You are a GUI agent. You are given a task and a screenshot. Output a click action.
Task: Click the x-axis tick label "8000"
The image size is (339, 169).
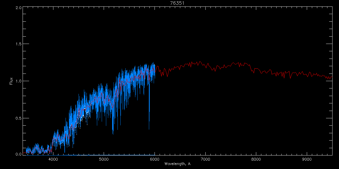256,159
